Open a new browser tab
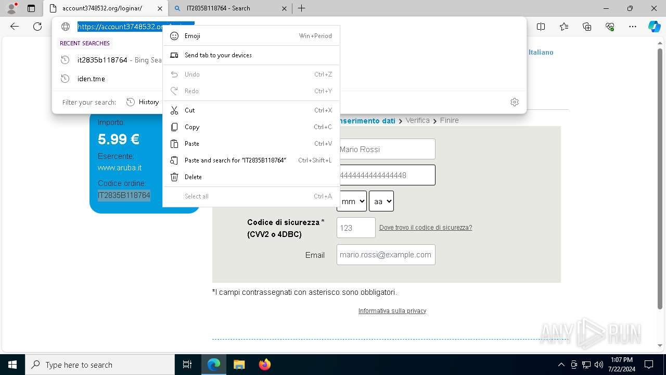The image size is (666, 375). point(301,8)
